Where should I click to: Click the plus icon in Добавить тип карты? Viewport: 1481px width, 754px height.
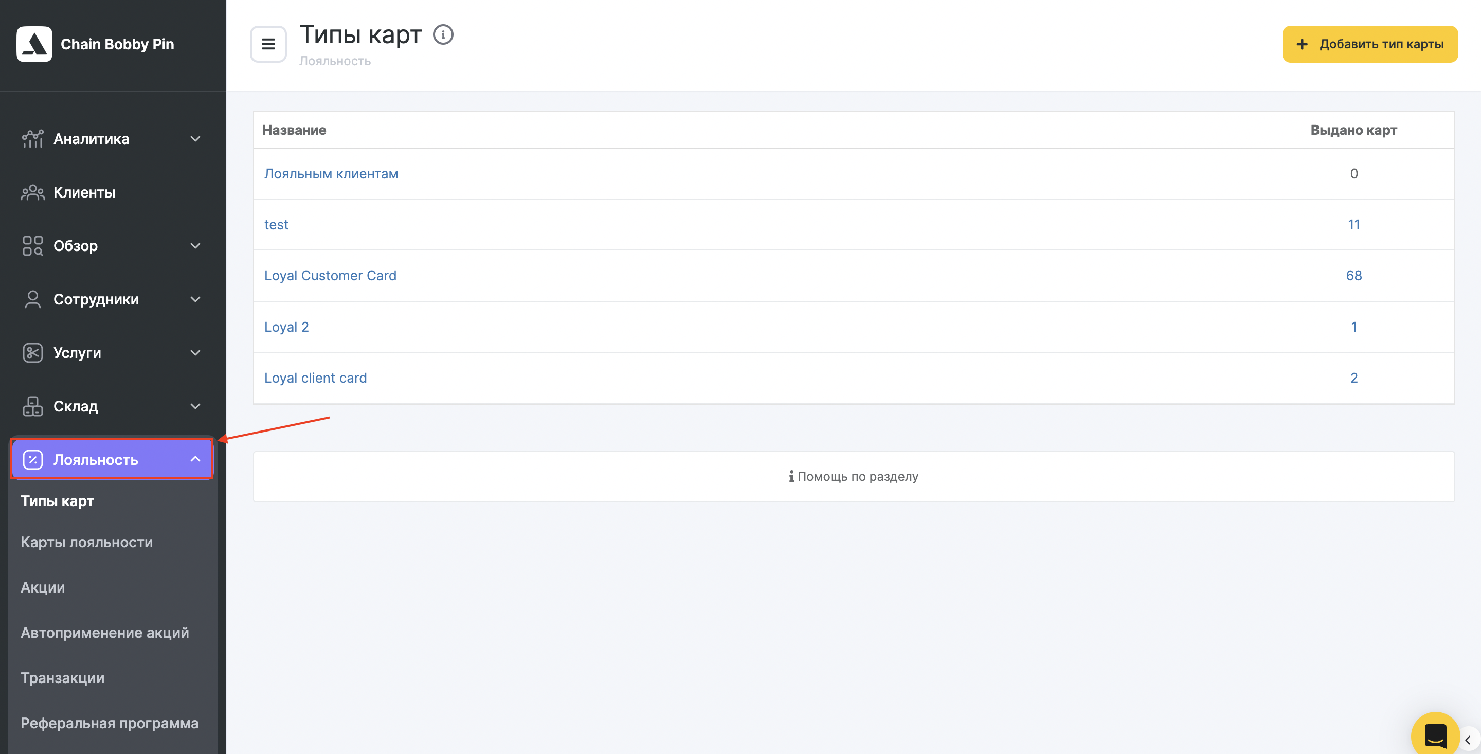1302,44
